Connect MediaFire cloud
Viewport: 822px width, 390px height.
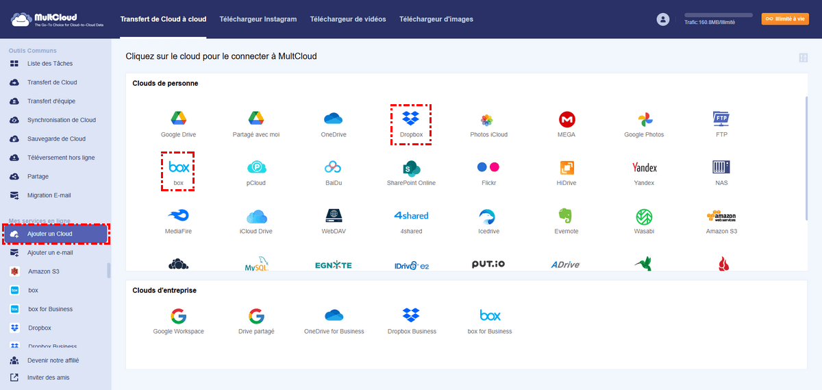tap(178, 221)
